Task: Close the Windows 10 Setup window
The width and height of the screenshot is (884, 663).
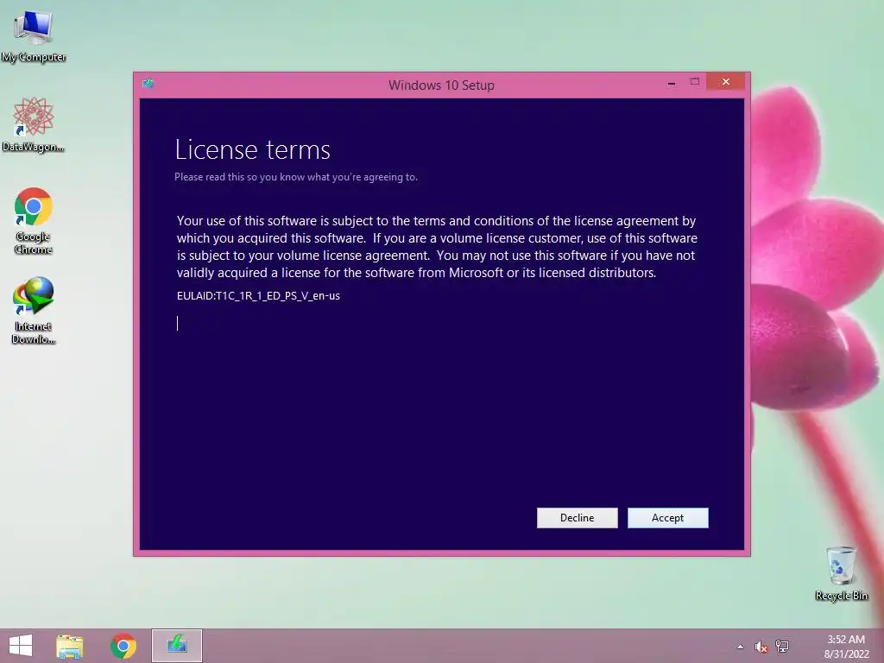Action: pos(725,82)
